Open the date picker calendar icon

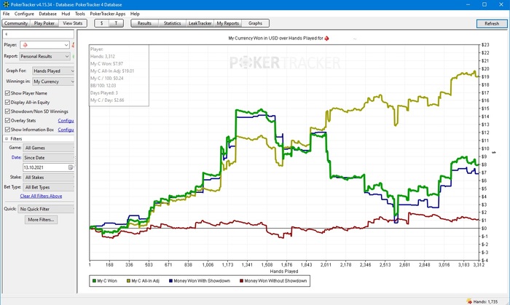[70, 167]
